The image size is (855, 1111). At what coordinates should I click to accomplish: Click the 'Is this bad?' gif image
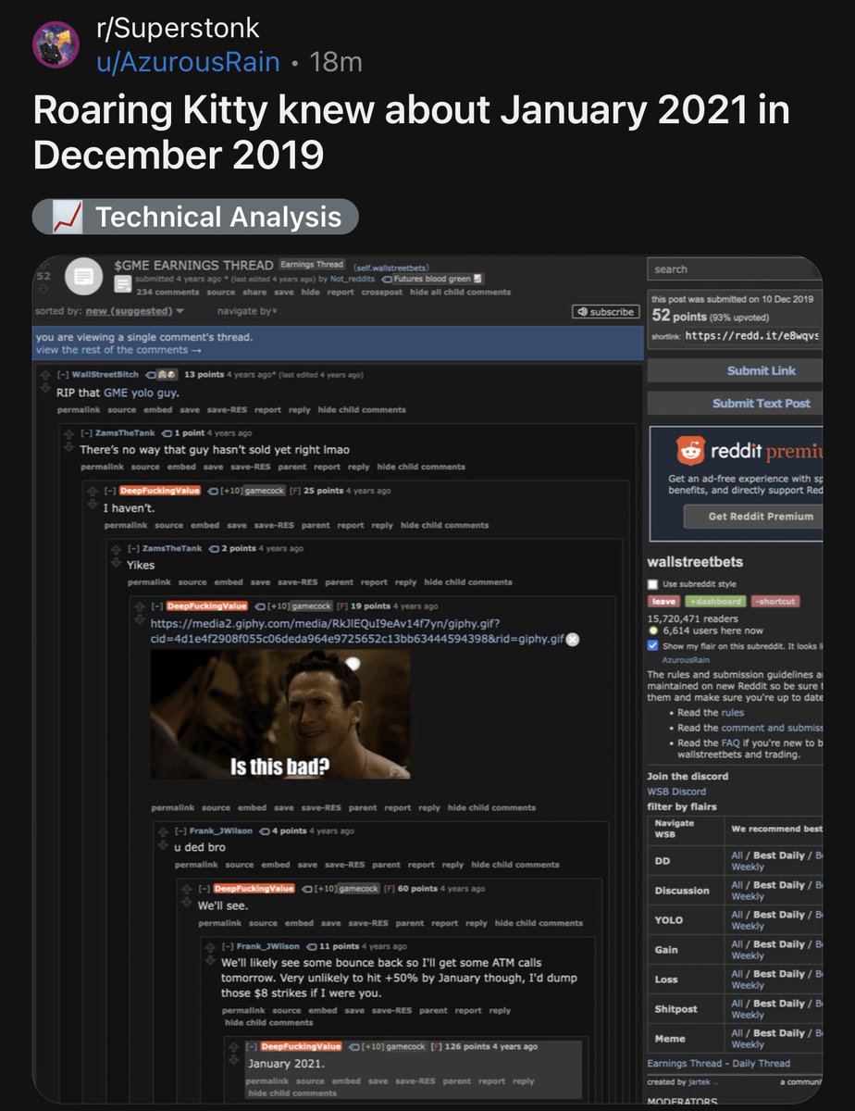pyautogui.click(x=280, y=714)
